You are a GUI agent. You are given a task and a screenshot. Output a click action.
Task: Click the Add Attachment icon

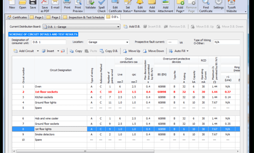click(x=165, y=6)
